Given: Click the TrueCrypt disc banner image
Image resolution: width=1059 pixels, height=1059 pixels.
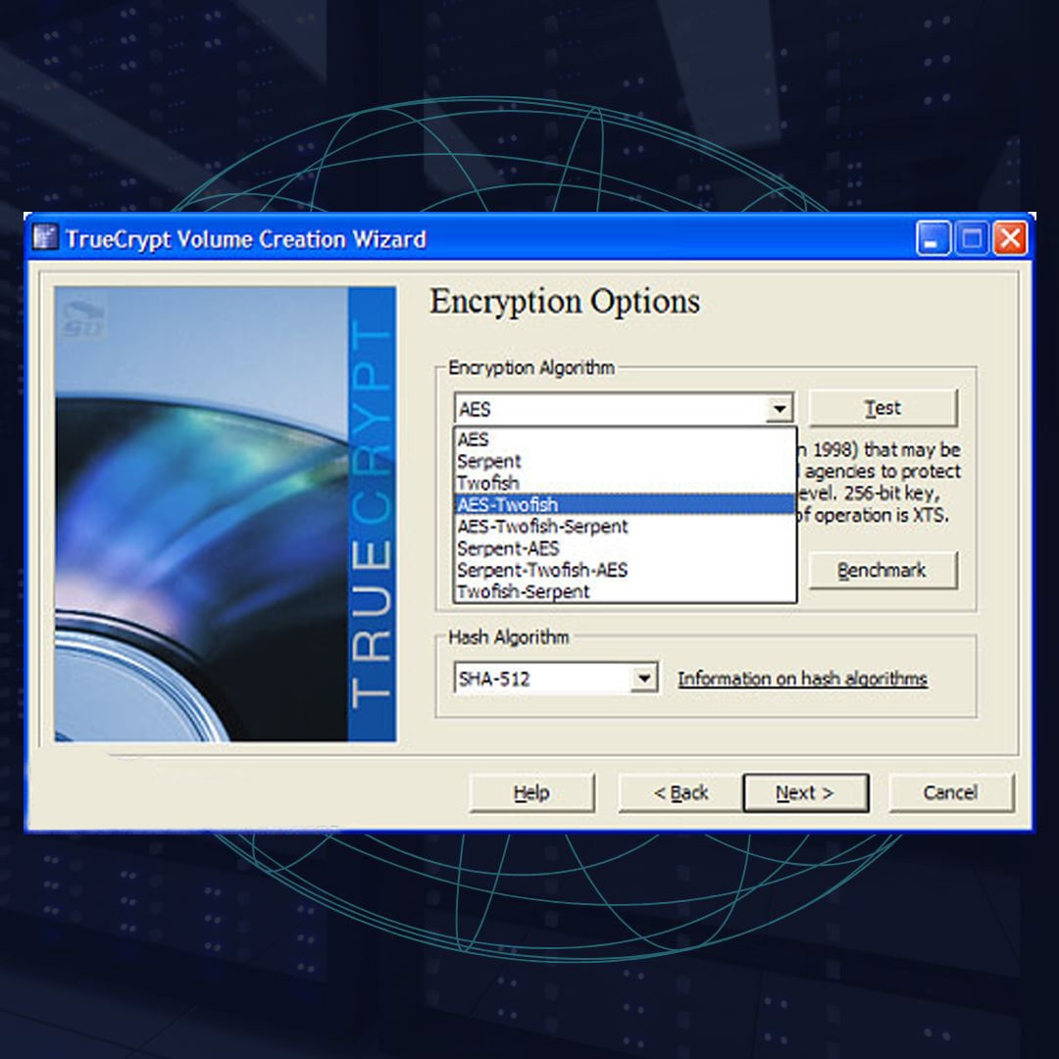Looking at the screenshot, I should pos(225,514).
